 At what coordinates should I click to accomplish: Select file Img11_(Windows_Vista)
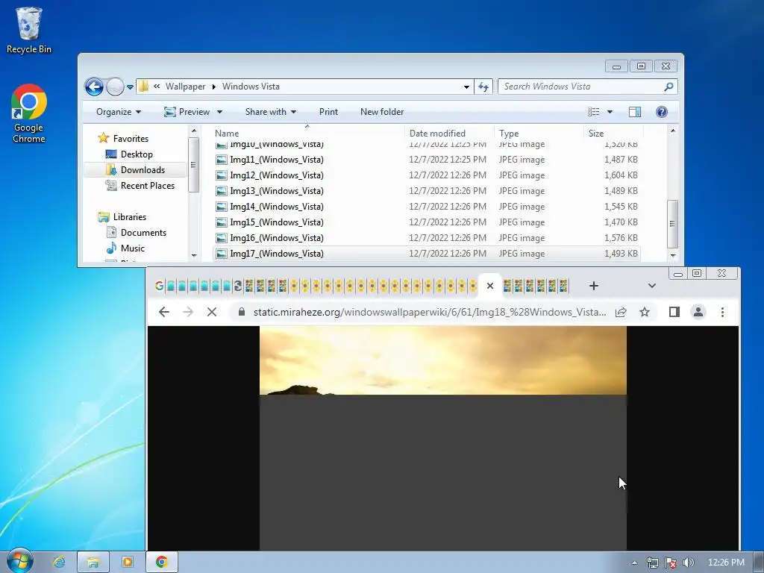426,160
